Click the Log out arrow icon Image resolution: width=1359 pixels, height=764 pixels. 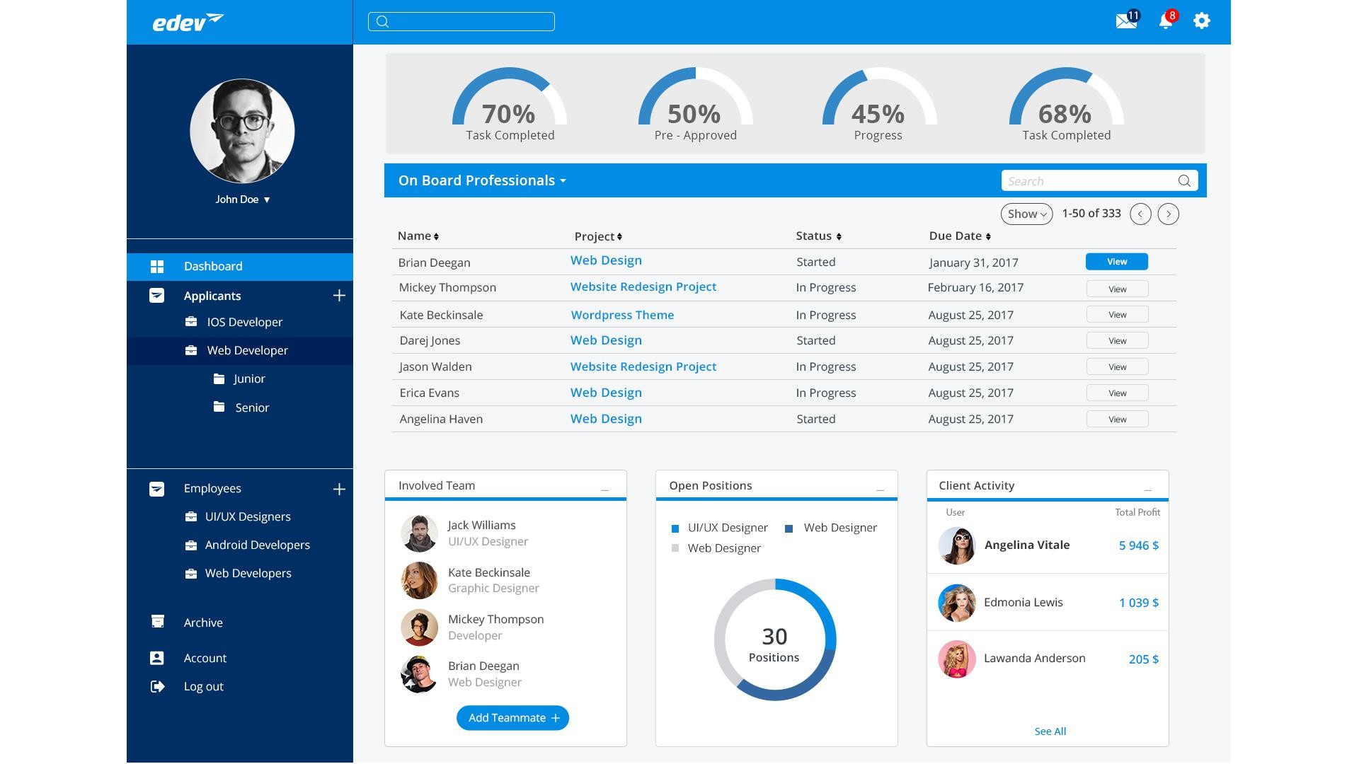coord(157,686)
